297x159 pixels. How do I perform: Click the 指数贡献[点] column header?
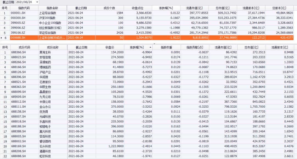pos(194,47)
